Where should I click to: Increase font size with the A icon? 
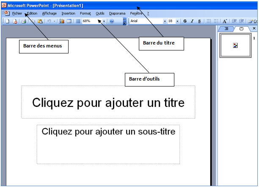tap(225, 21)
